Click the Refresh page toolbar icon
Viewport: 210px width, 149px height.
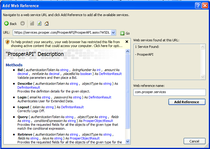click(39, 23)
